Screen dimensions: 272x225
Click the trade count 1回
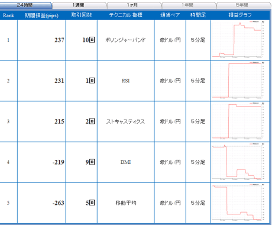[90, 81]
